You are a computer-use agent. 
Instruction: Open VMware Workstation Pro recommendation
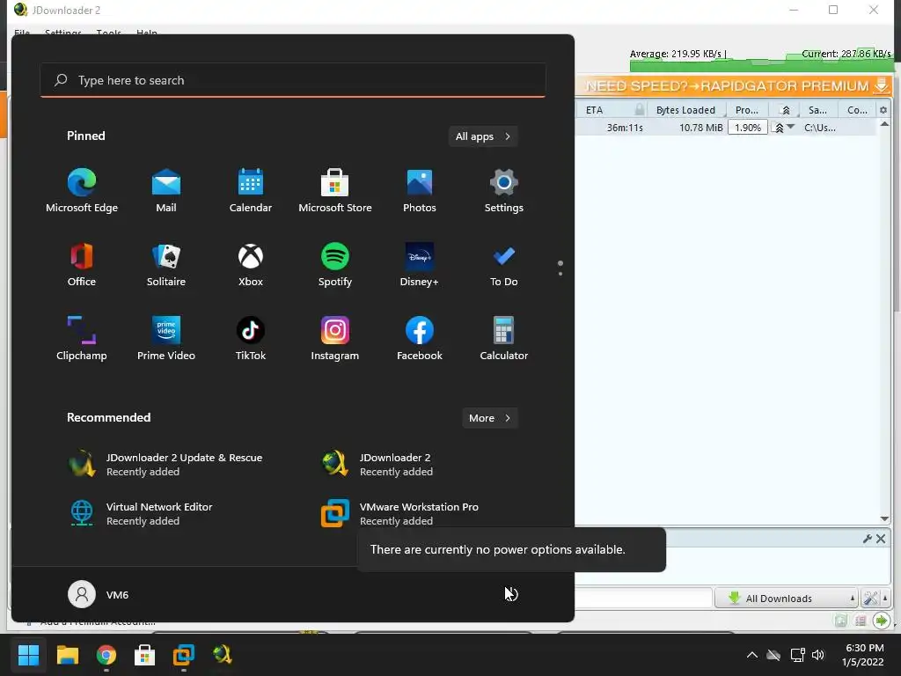click(401, 513)
